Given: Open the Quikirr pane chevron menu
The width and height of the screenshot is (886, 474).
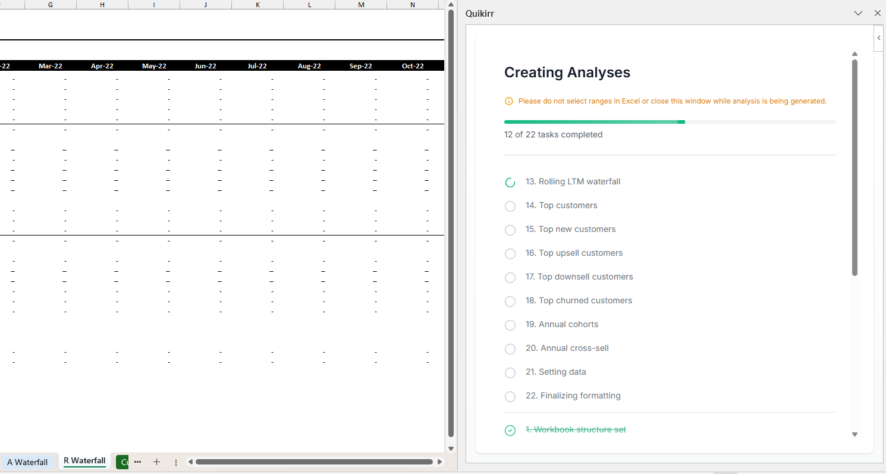Looking at the screenshot, I should (x=858, y=13).
